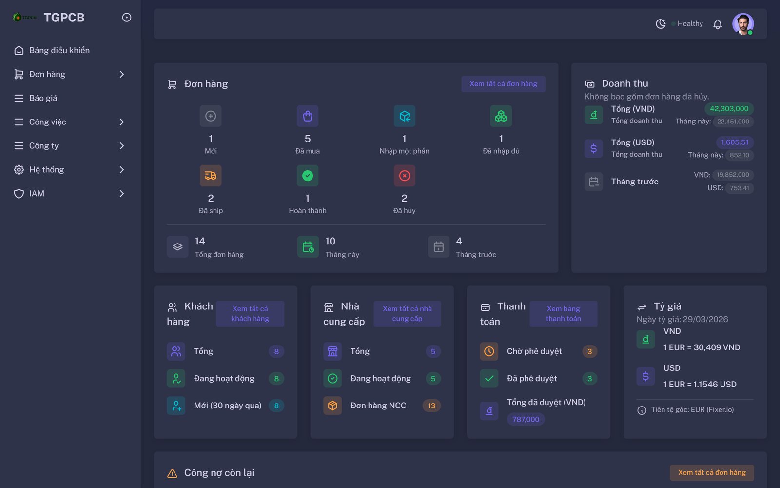Click orange Xem tất cả đơn hàng button
This screenshot has height=488, width=780.
click(x=712, y=473)
